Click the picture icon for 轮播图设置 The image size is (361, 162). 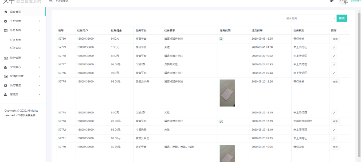coord(6,76)
